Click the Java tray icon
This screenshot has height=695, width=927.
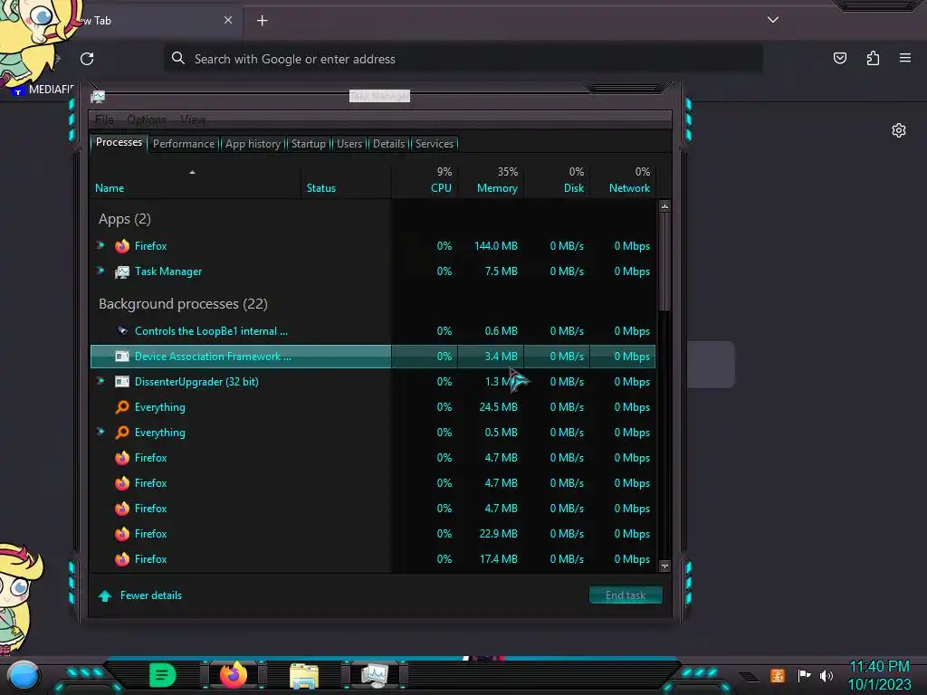(778, 675)
